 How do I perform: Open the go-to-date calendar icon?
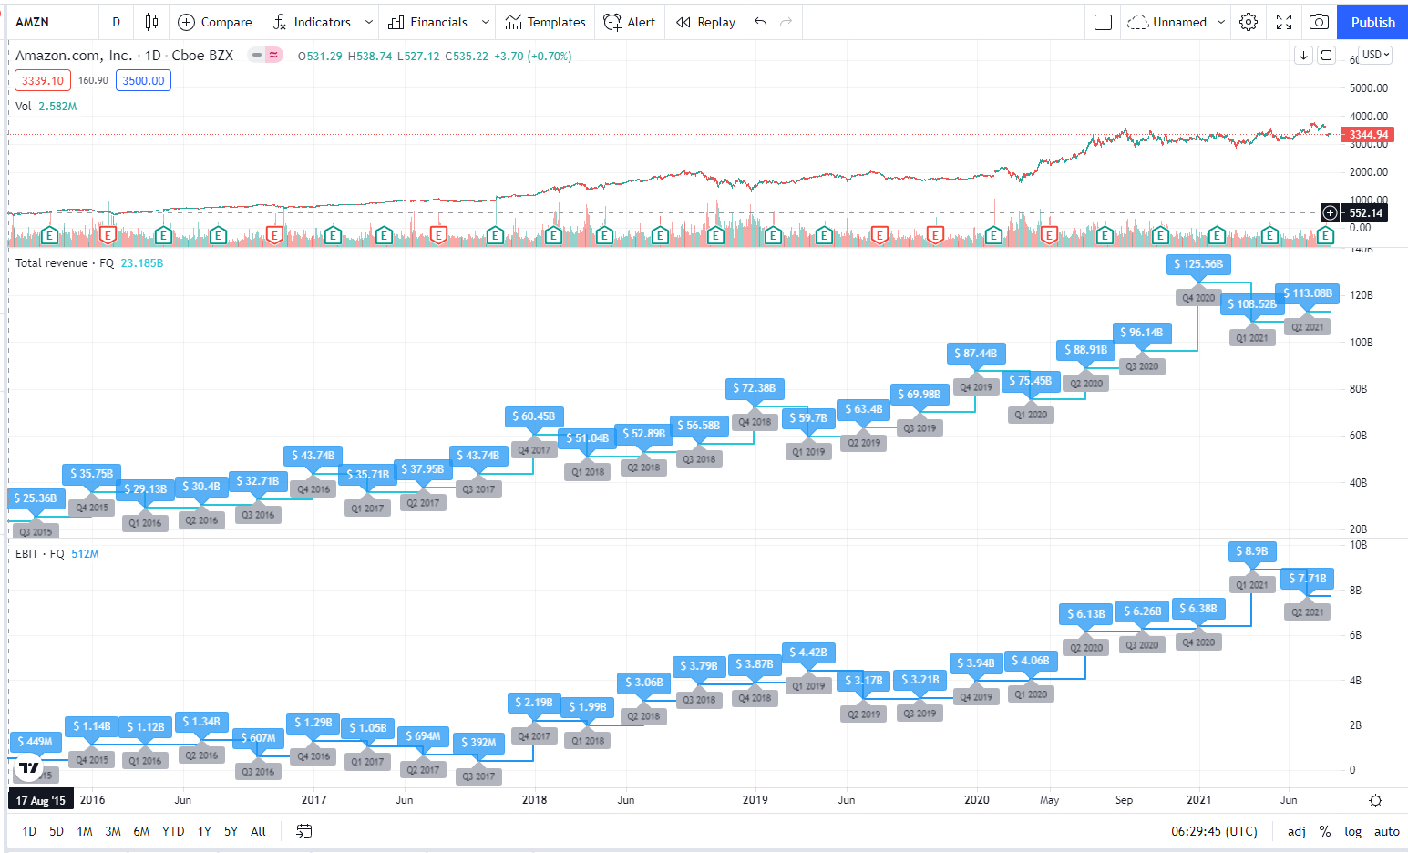point(304,831)
